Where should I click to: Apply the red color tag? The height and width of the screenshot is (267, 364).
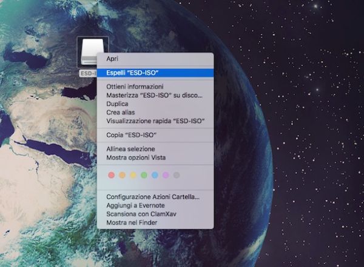110,175
